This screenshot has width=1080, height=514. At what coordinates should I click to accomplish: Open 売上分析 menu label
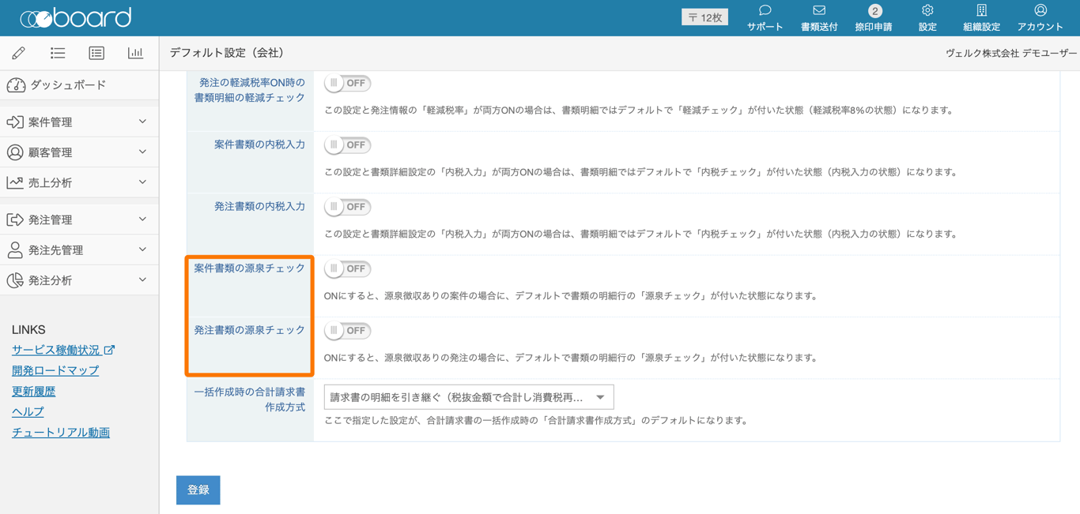pyautogui.click(x=51, y=182)
